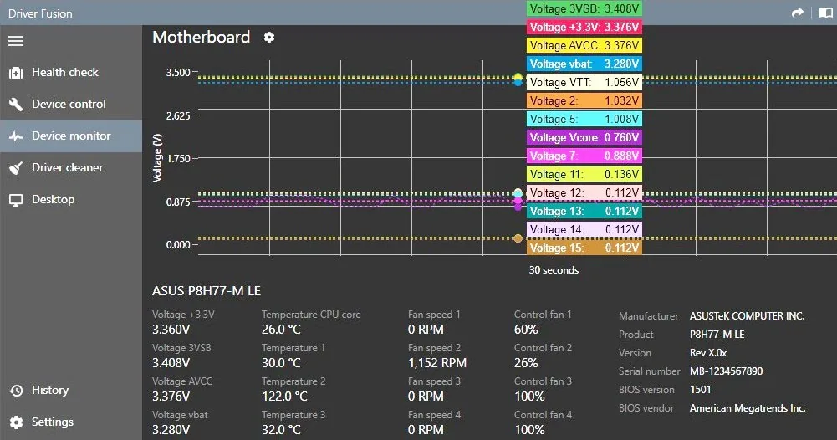This screenshot has height=440, width=837.
Task: Click the Voltage vbat blue legend label
Action: click(584, 64)
